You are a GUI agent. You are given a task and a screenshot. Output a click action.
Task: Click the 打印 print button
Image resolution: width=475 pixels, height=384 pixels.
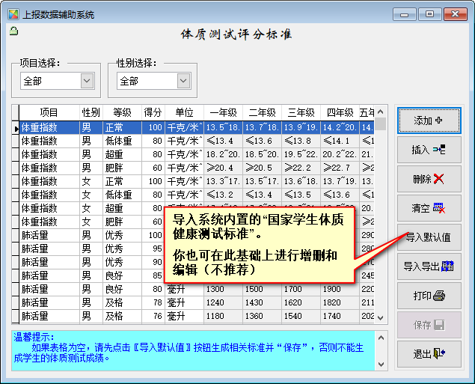pos(428,296)
